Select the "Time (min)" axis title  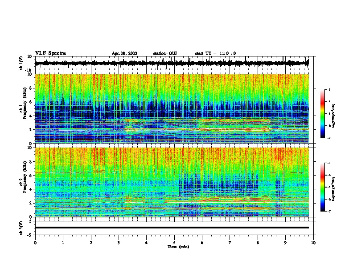point(178,247)
